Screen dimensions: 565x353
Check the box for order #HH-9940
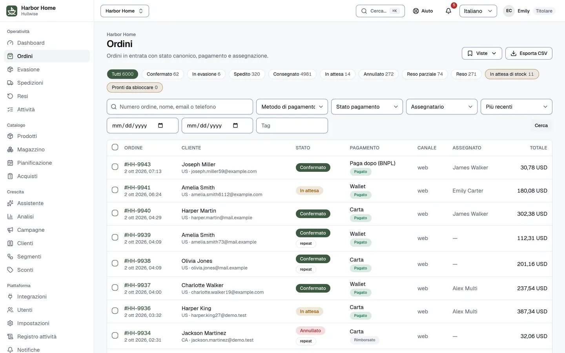point(115,213)
